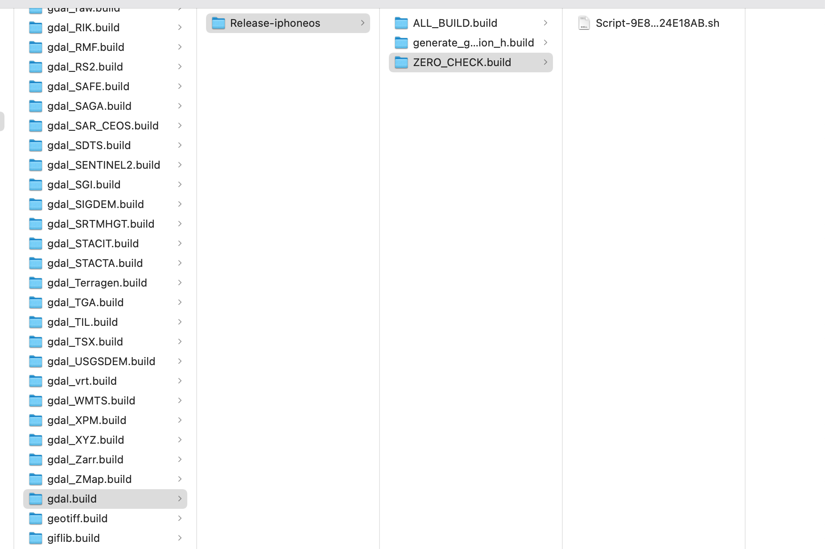This screenshot has height=549, width=825.
Task: Open the geotiff.build folder icon
Action: 35,518
